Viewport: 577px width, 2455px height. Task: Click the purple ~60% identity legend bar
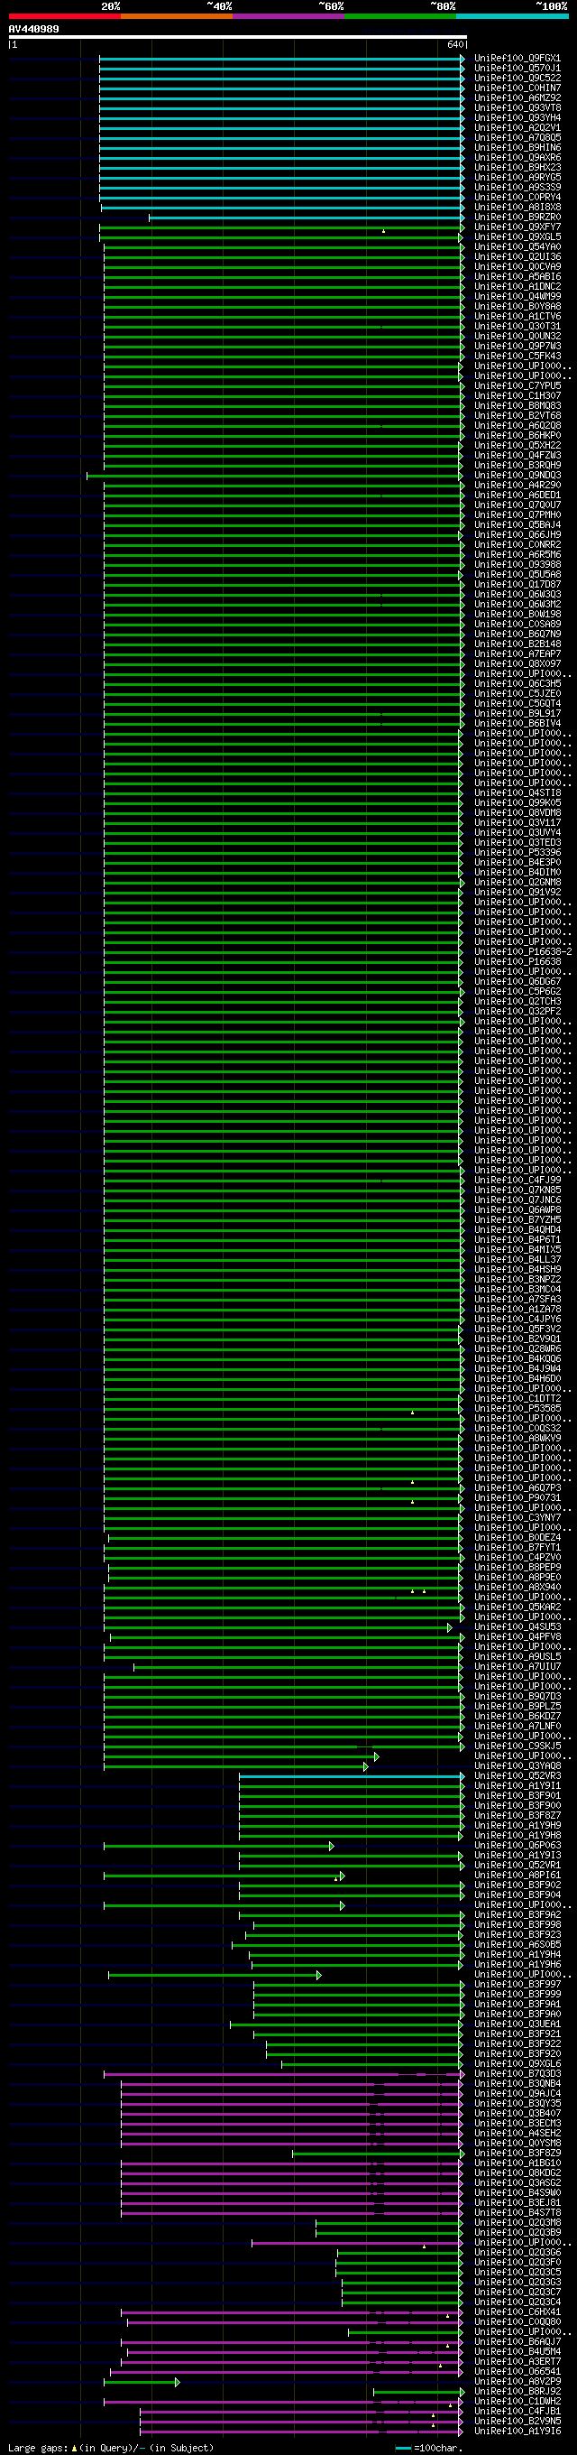coord(288,16)
